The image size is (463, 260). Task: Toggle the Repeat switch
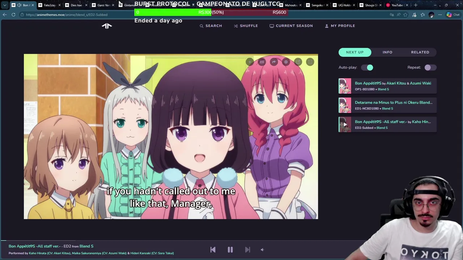tap(430, 68)
